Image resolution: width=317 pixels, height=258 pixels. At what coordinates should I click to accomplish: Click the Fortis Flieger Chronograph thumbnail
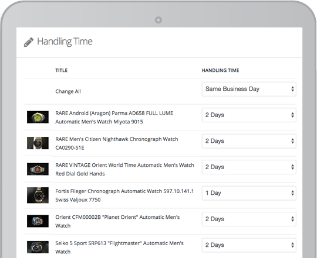point(38,195)
